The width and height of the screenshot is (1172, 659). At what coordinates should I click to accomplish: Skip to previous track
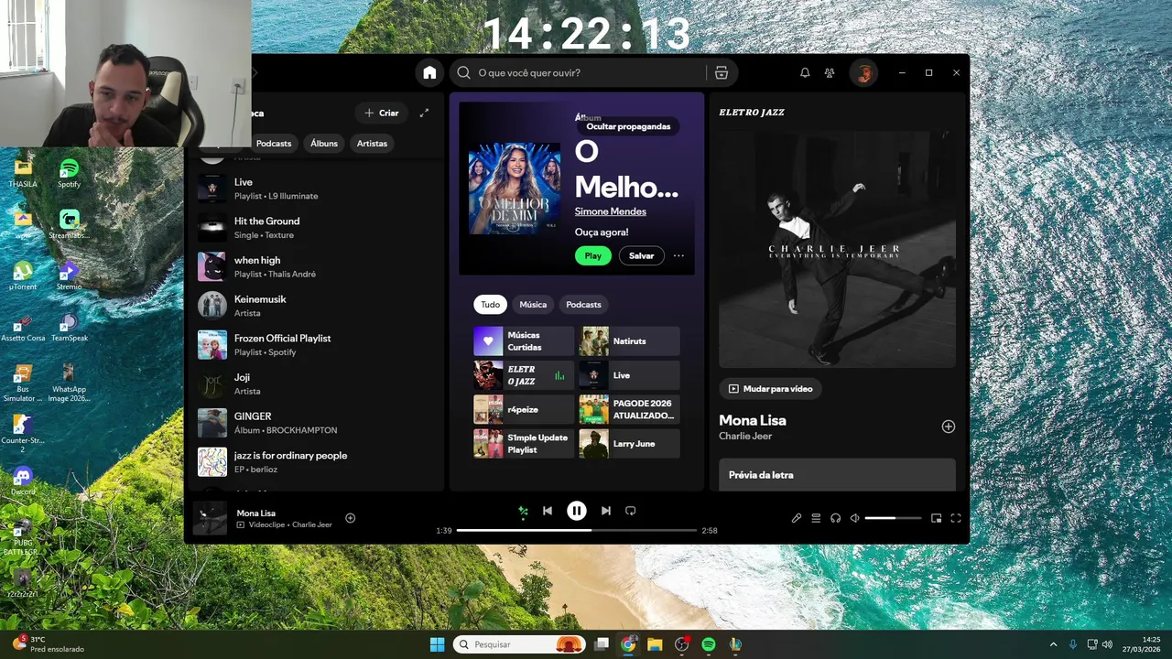(548, 511)
